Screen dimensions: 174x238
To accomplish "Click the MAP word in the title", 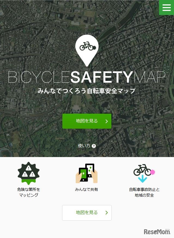I will tap(149, 77).
